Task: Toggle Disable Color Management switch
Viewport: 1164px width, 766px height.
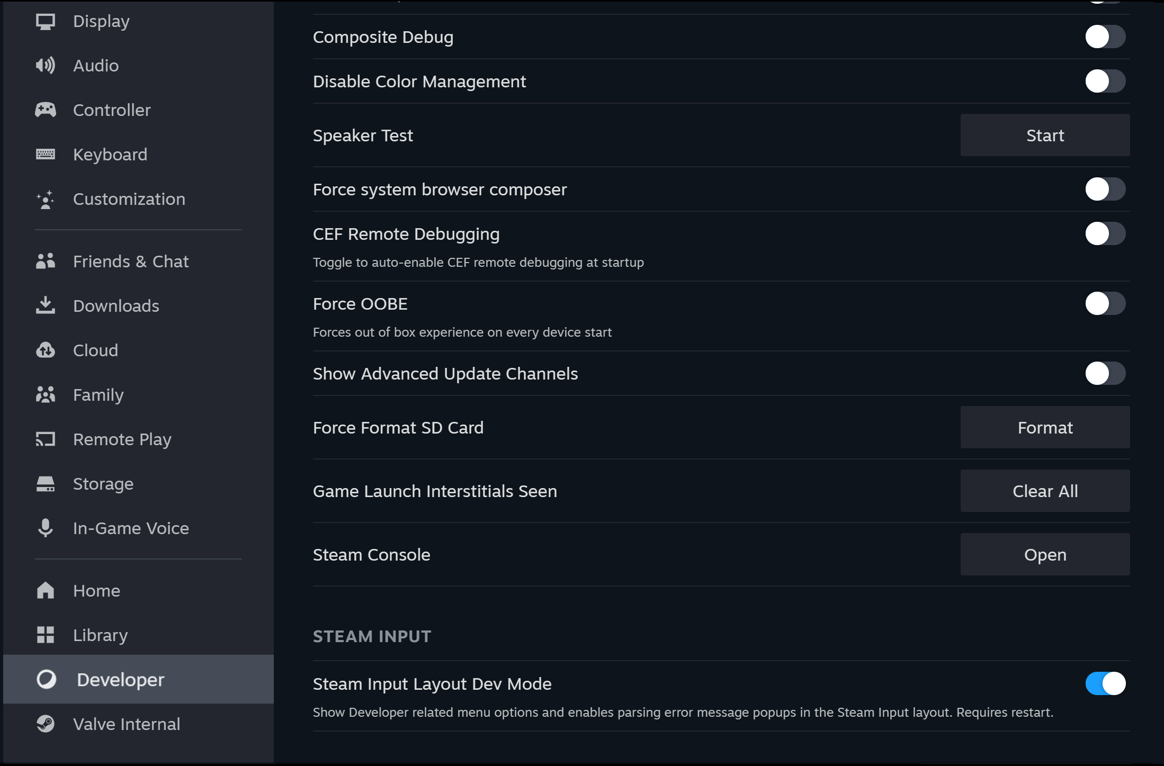Action: 1105,82
